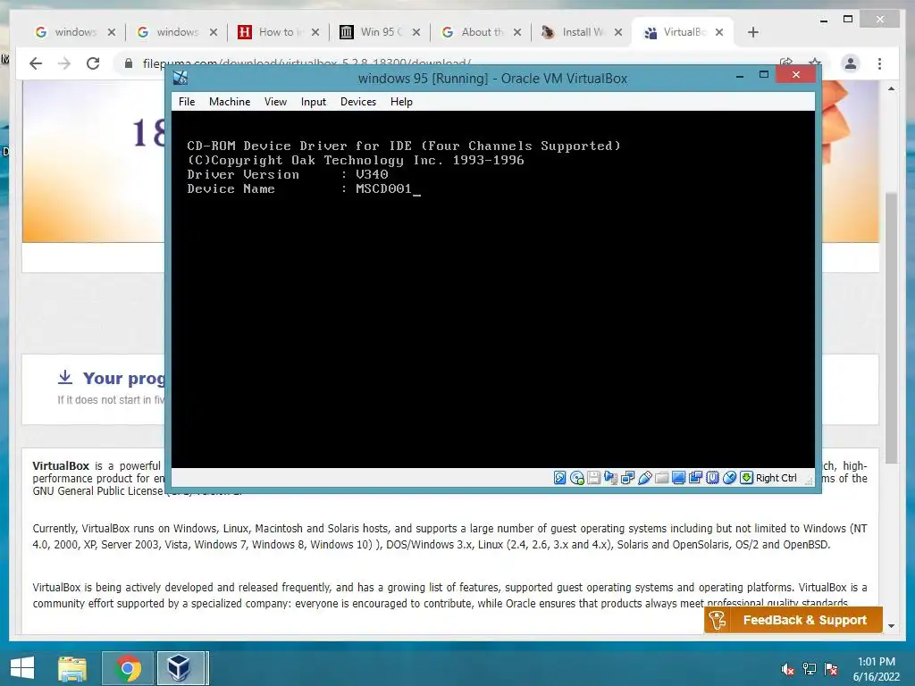The height and width of the screenshot is (686, 915).
Task: Switch to the second Google 'windows' tab
Action: click(169, 32)
